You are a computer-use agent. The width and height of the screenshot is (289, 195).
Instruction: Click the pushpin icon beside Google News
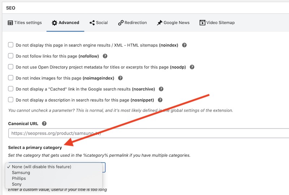159,23
